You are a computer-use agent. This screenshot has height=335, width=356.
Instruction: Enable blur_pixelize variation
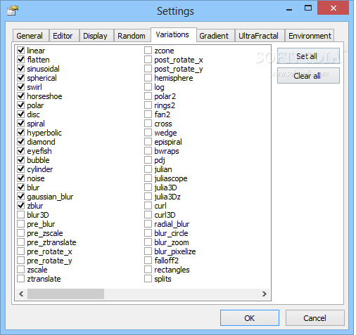[148, 251]
